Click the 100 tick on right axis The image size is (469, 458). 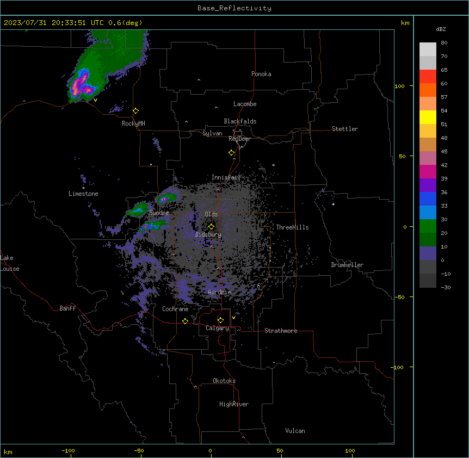pos(399,86)
